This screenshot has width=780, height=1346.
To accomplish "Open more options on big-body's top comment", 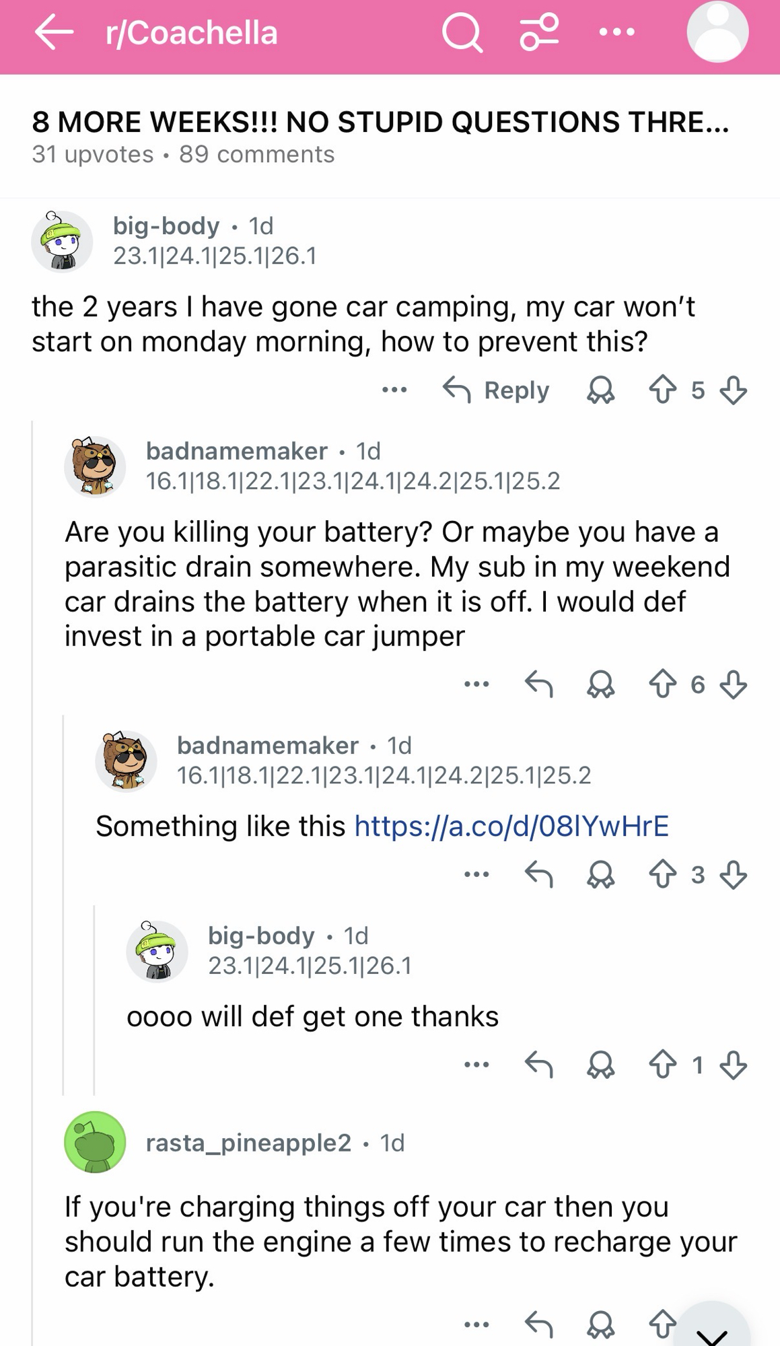I will [x=394, y=390].
